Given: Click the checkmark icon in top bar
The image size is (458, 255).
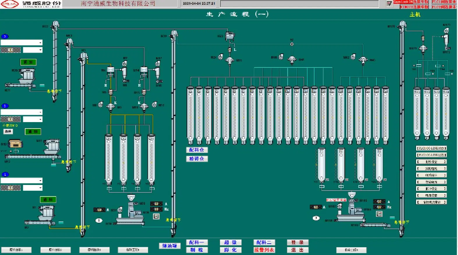Looking at the screenshot, I should (389, 4).
